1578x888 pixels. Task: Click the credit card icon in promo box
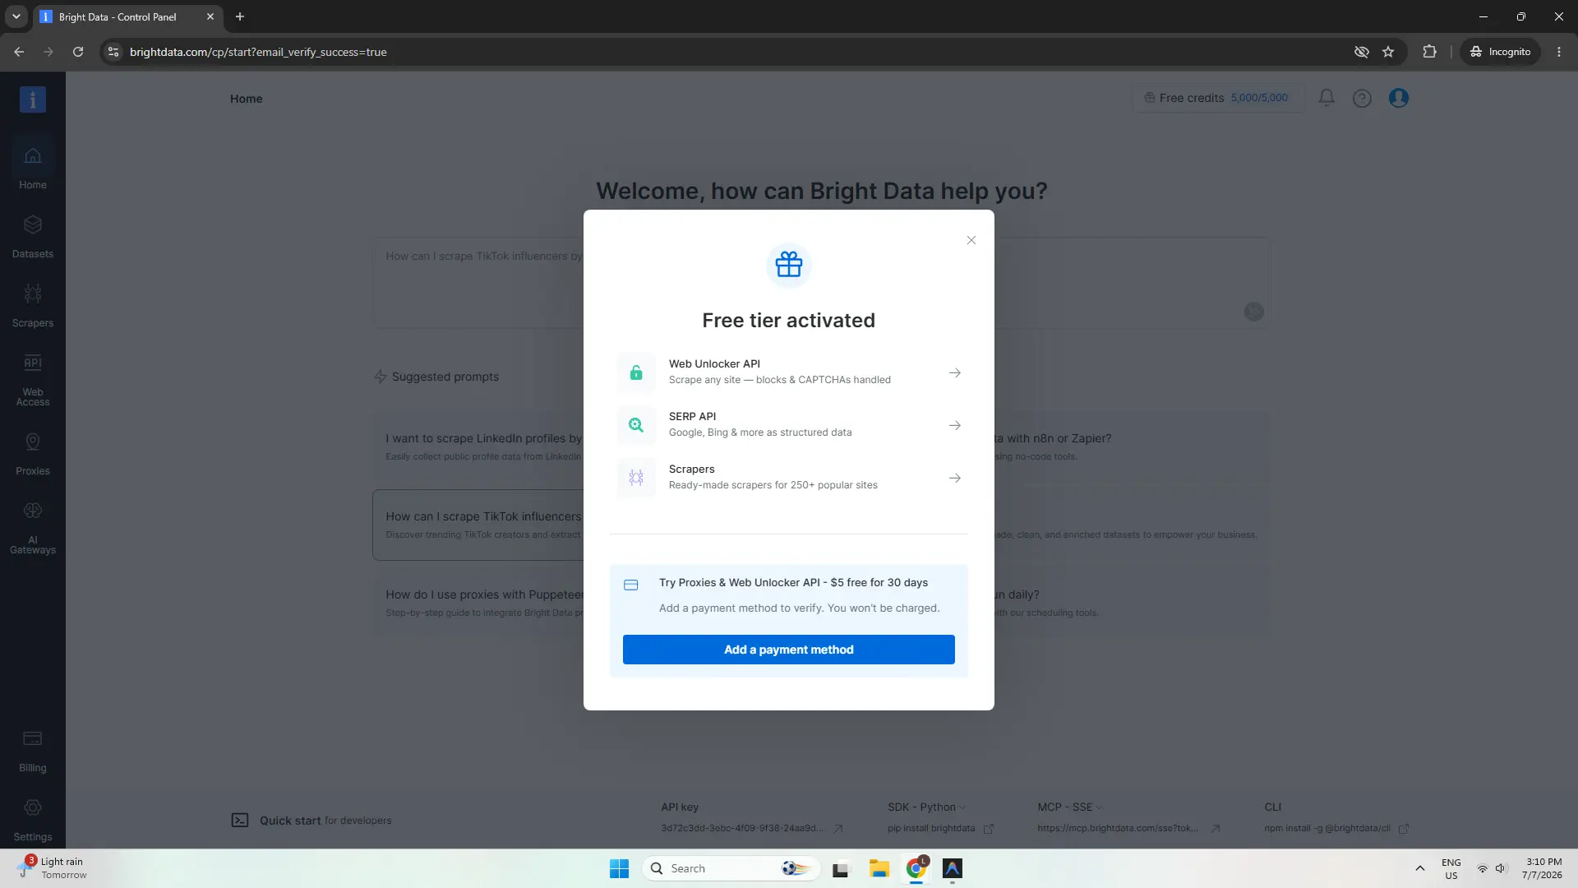click(630, 585)
